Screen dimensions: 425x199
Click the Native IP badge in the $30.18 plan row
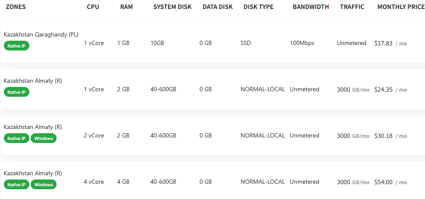coord(17,138)
